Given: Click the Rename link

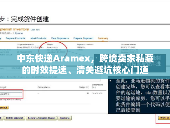Looking at the screenshot, I should click(x=19, y=33).
